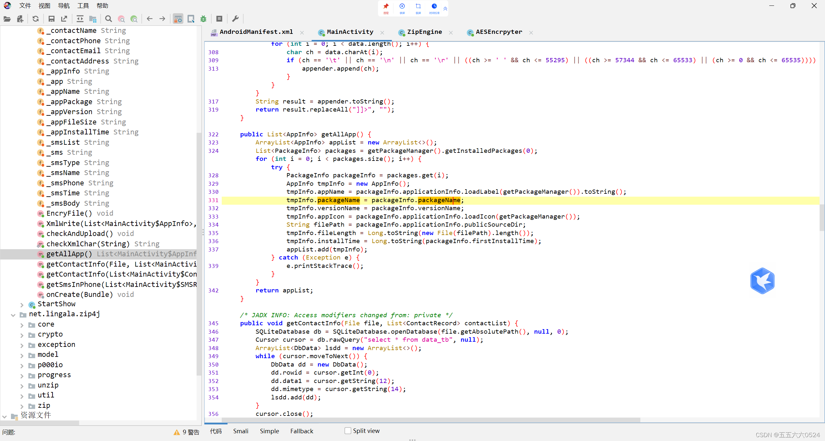Toggle the flatten packages toolbar icon
The image size is (825, 441).
pos(93,19)
